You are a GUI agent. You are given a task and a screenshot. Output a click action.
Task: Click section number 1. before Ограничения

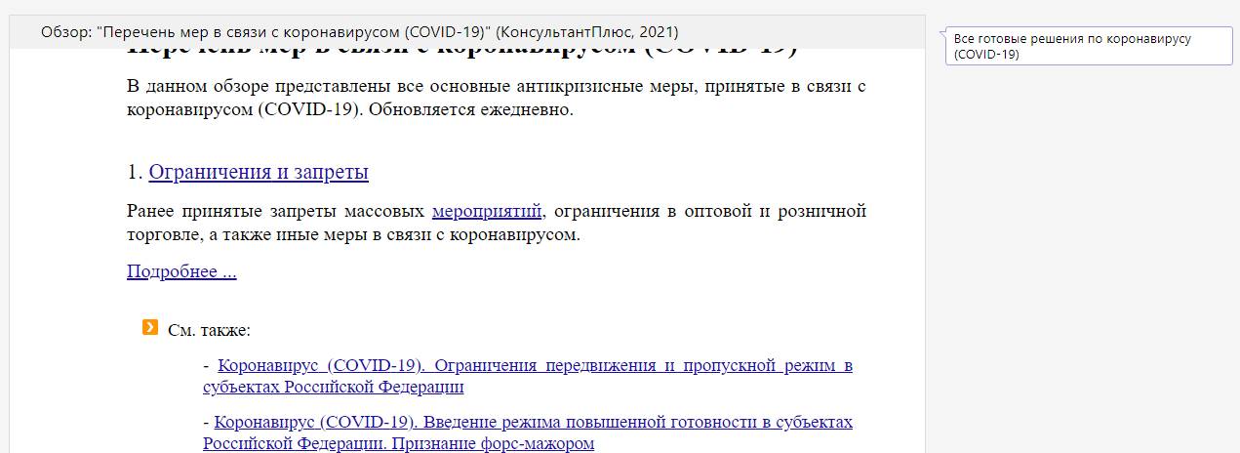click(136, 173)
